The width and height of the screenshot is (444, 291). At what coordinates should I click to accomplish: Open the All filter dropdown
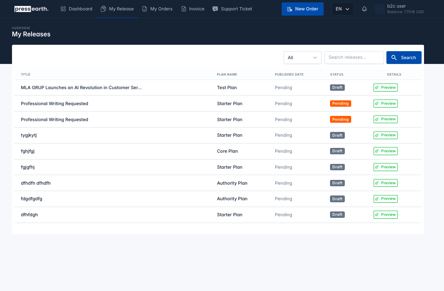point(302,58)
